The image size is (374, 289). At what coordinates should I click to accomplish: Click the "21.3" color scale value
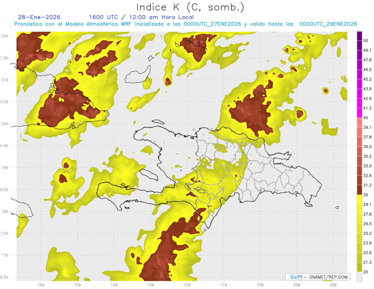pyautogui.click(x=367, y=262)
